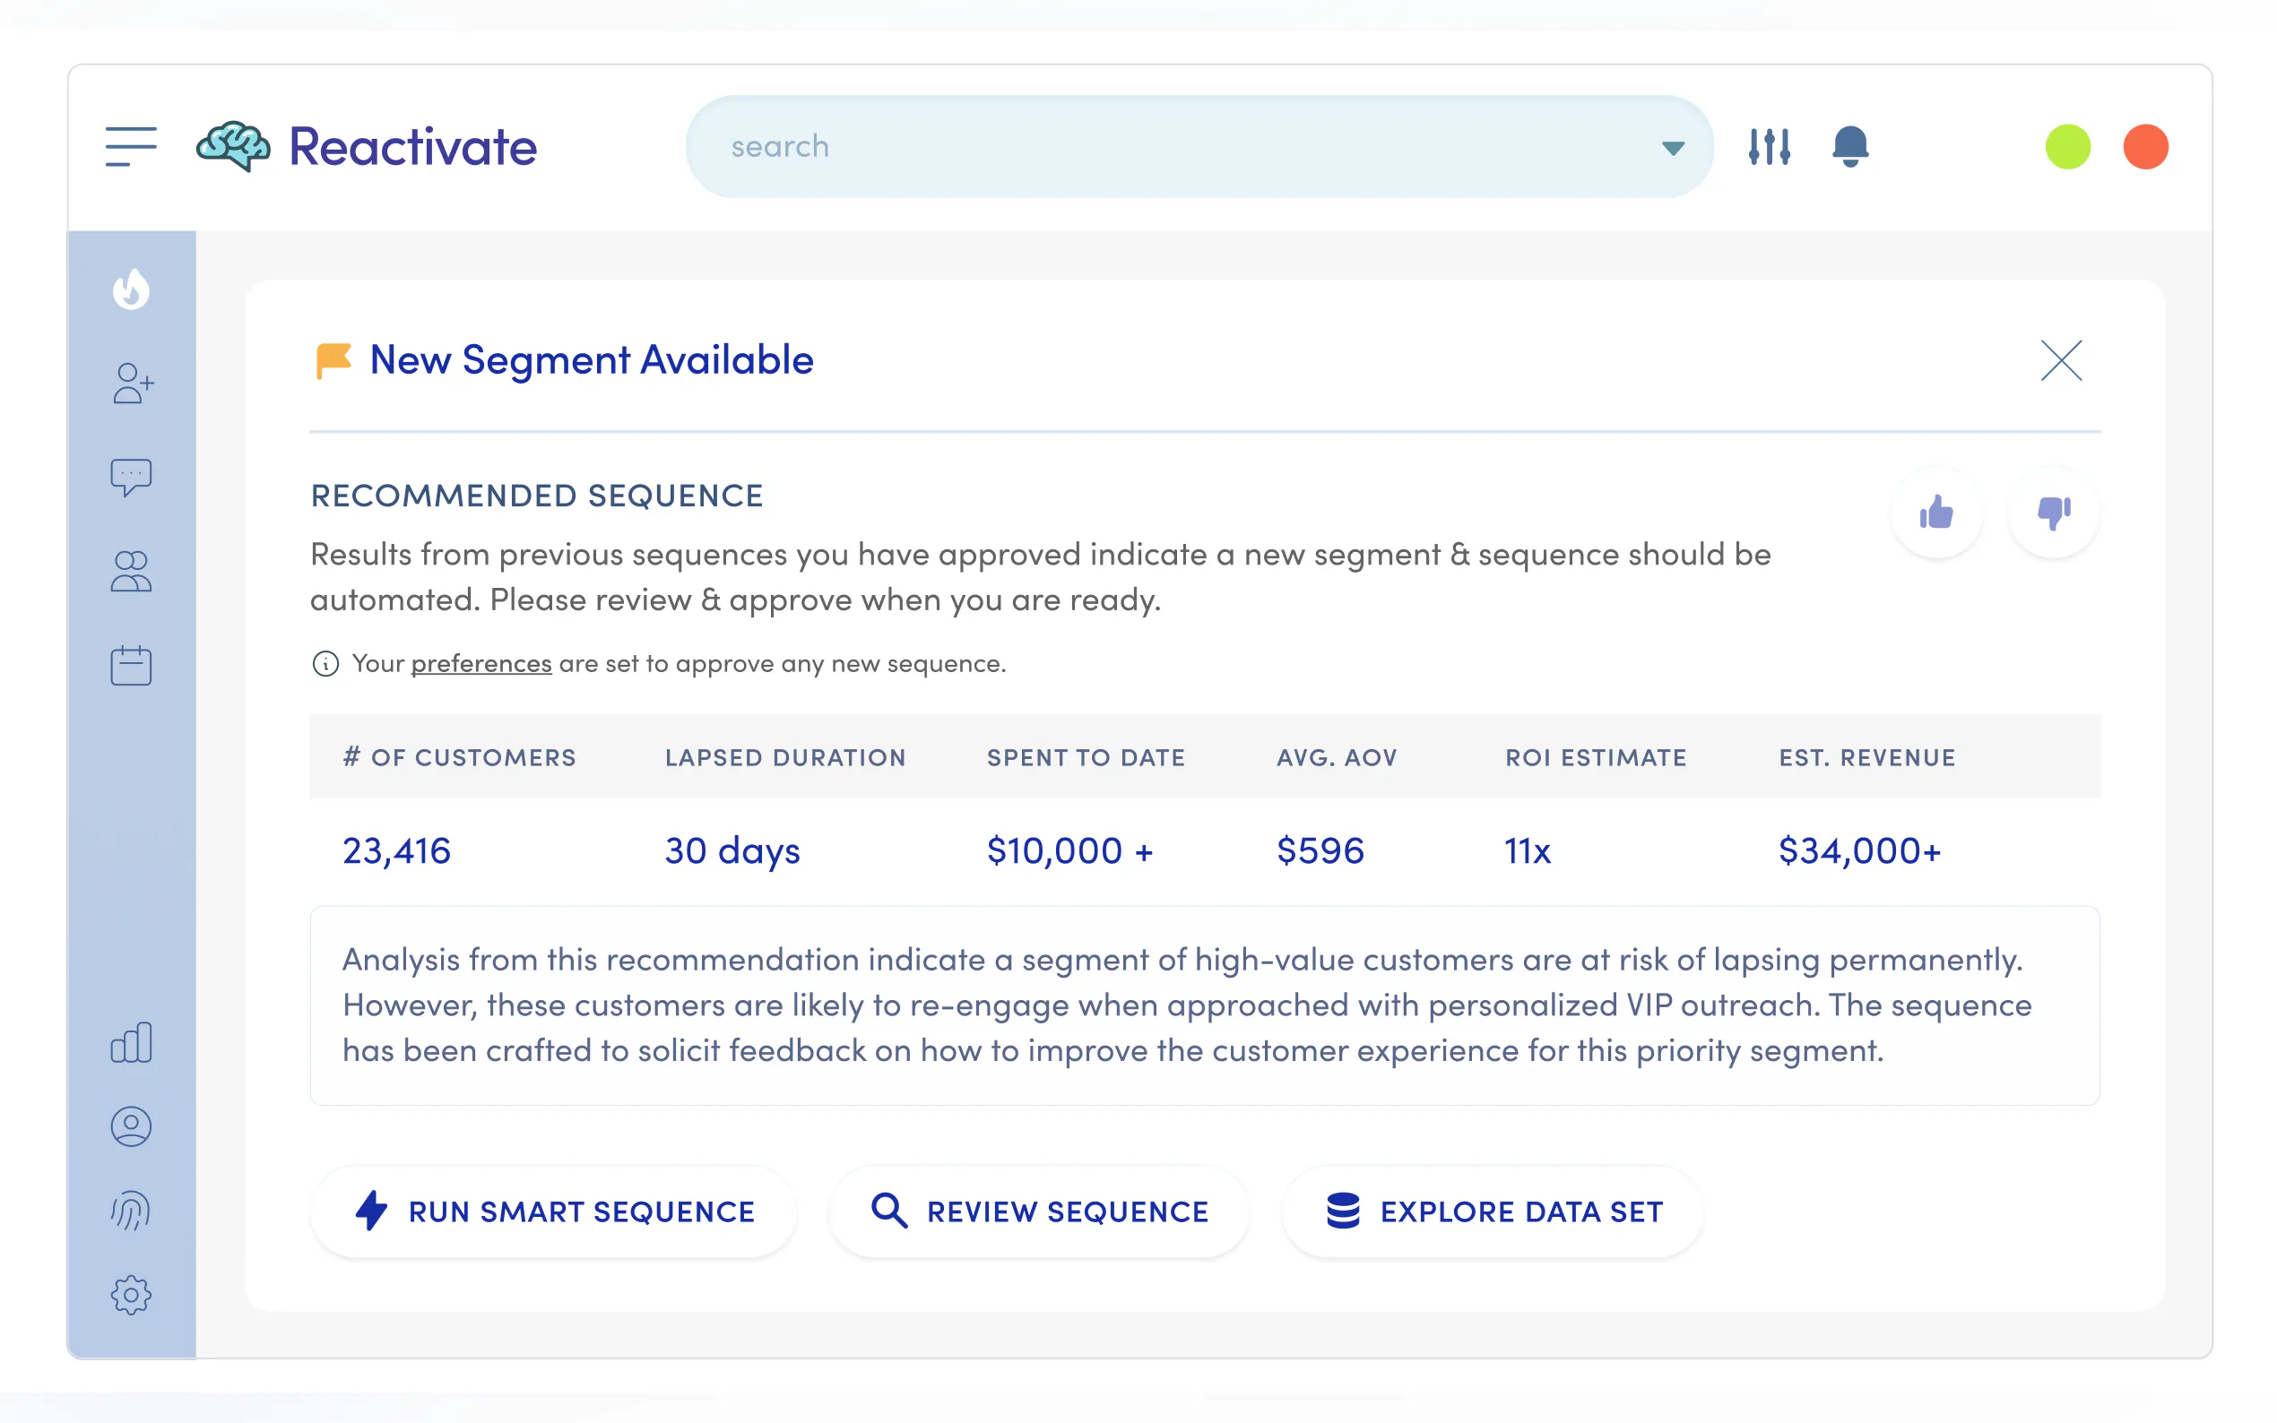This screenshot has width=2277, height=1423.
Task: Click the green circle status swatch
Action: (2067, 147)
